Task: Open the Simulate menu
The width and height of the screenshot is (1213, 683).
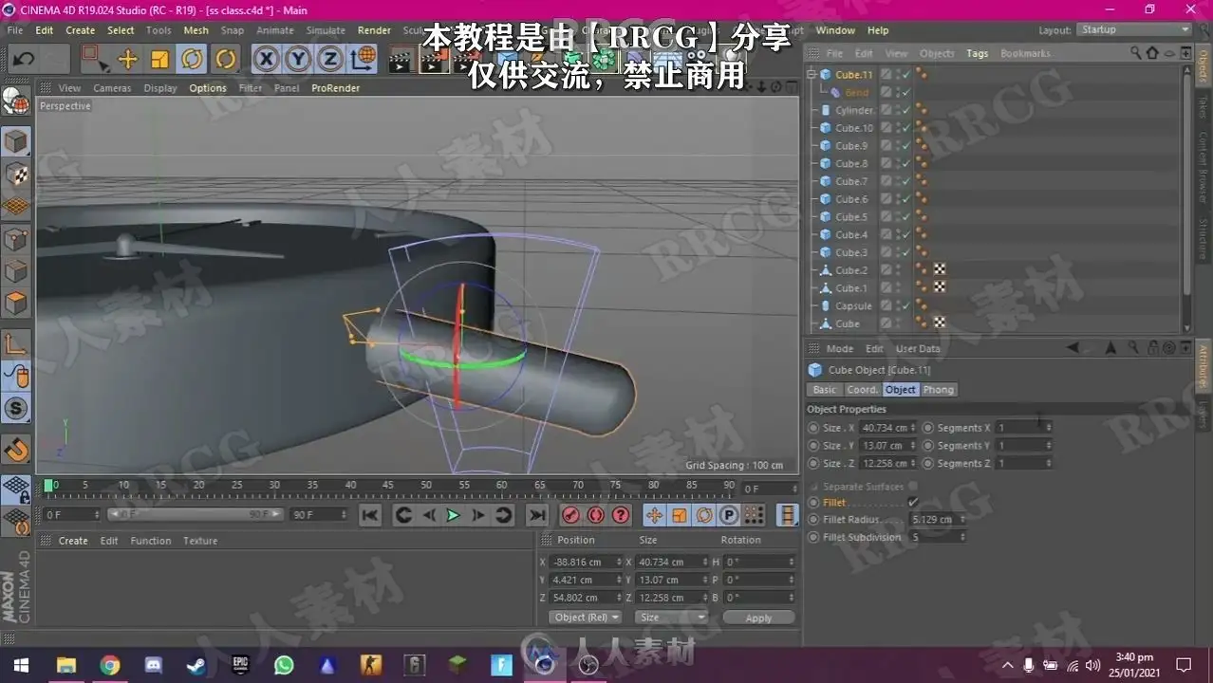Action: click(x=326, y=30)
